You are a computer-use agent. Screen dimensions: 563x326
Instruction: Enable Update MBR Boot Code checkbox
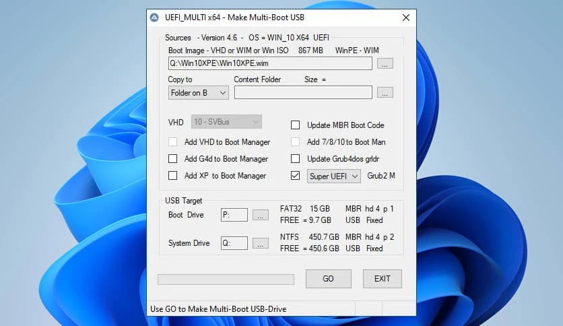click(x=295, y=125)
